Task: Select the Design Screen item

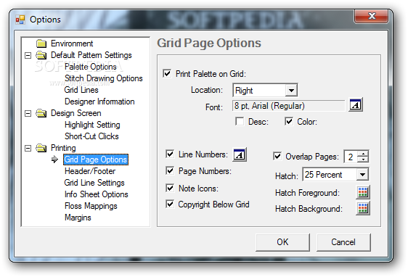Action: [x=76, y=113]
